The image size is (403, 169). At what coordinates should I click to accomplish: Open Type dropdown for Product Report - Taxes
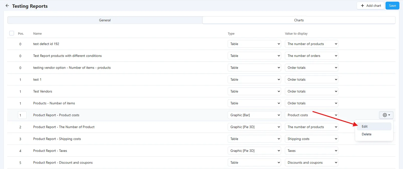coord(254,151)
